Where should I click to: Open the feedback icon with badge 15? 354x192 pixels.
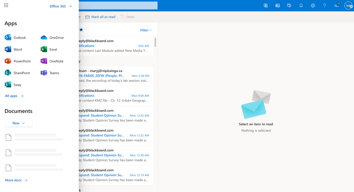[337, 5]
